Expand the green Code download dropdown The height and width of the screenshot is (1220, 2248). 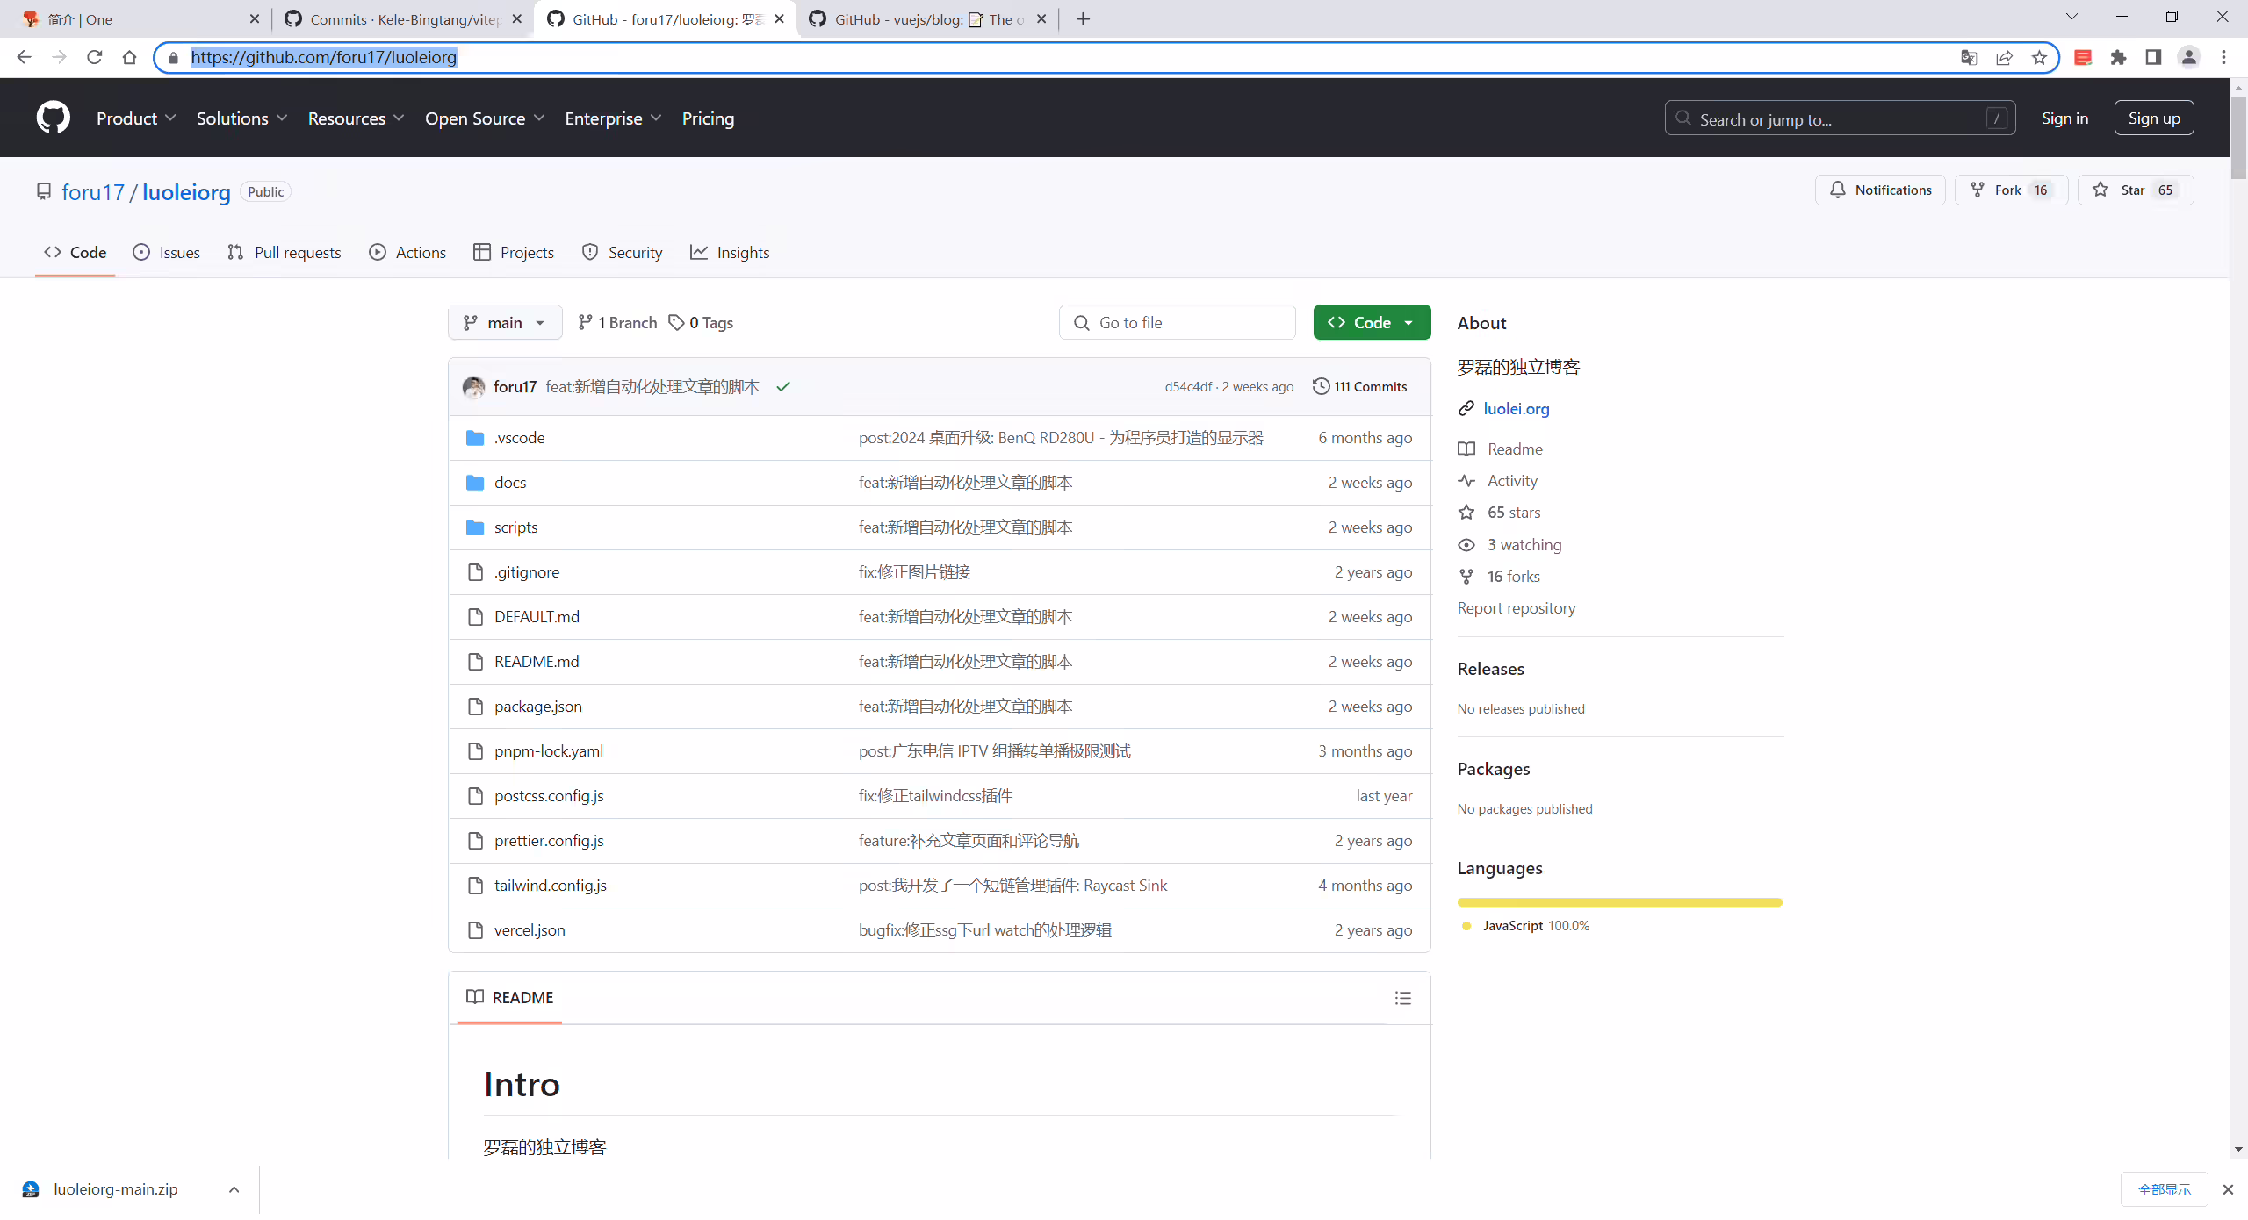[x=1372, y=322]
